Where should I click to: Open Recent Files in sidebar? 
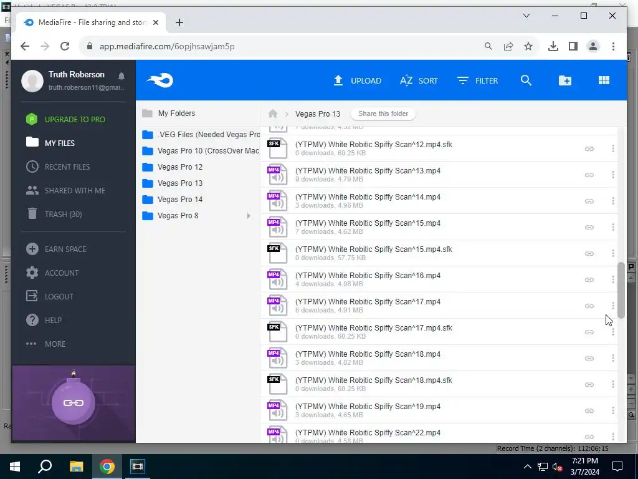(58, 167)
